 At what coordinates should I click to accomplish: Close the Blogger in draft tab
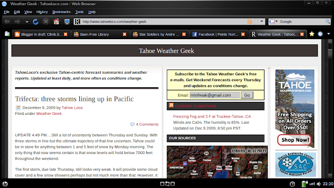[66, 34]
